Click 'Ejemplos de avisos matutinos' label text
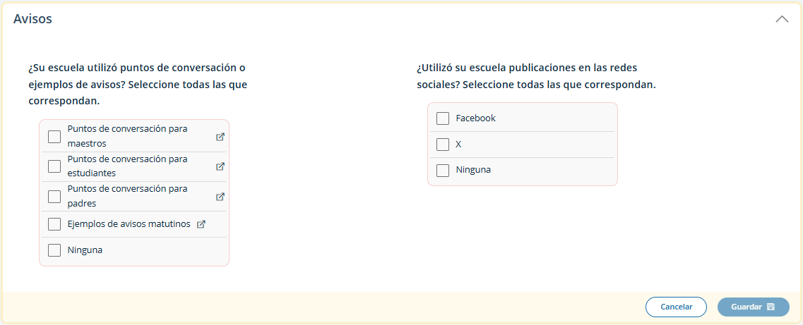This screenshot has width=803, height=325. (x=129, y=224)
